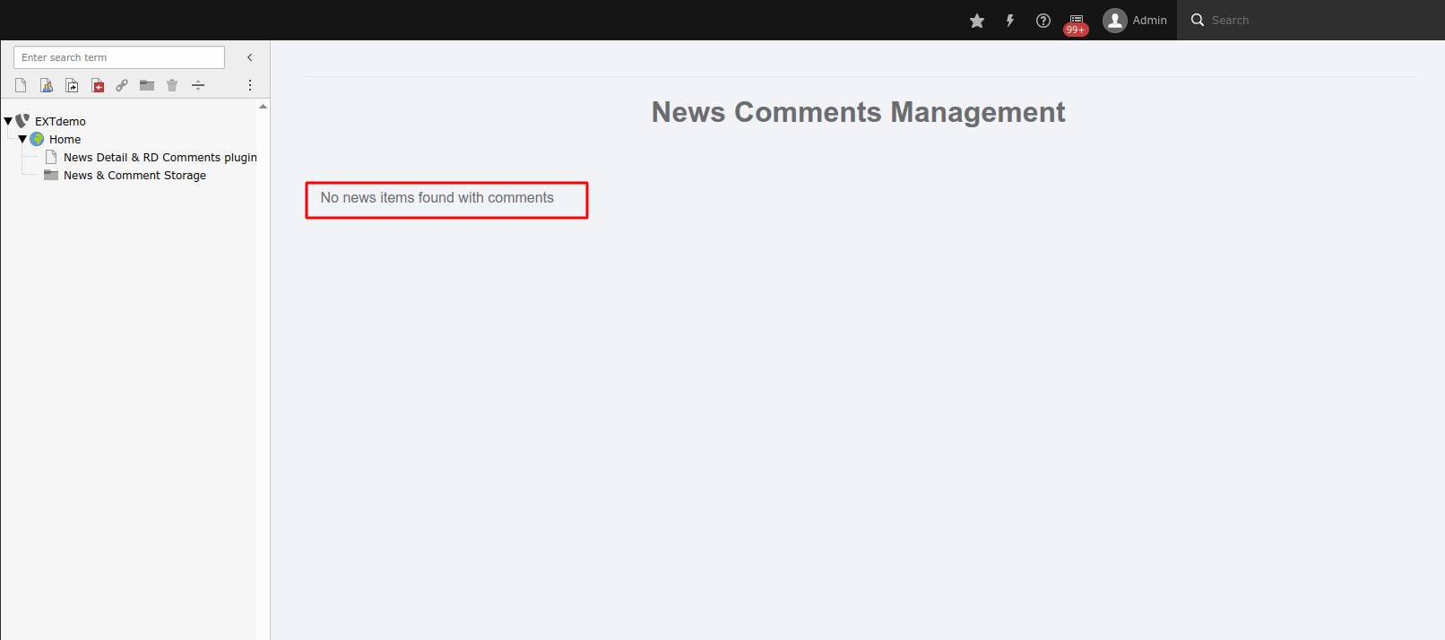Open the help question mark icon
This screenshot has width=1445, height=640.
click(1043, 21)
